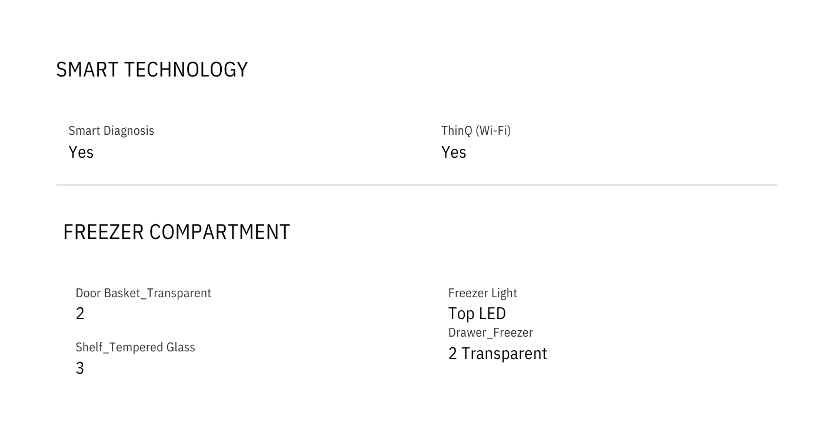Click the Top LED value
This screenshot has height=442, width=832.
(477, 314)
